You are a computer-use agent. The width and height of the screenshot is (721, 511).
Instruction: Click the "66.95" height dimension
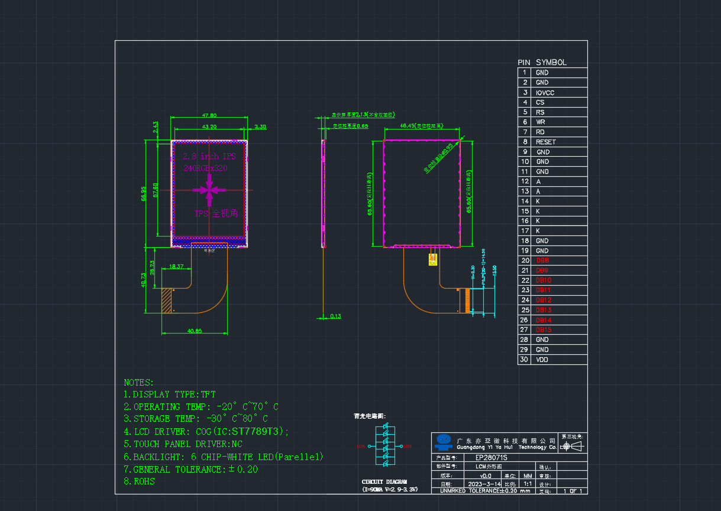143,193
